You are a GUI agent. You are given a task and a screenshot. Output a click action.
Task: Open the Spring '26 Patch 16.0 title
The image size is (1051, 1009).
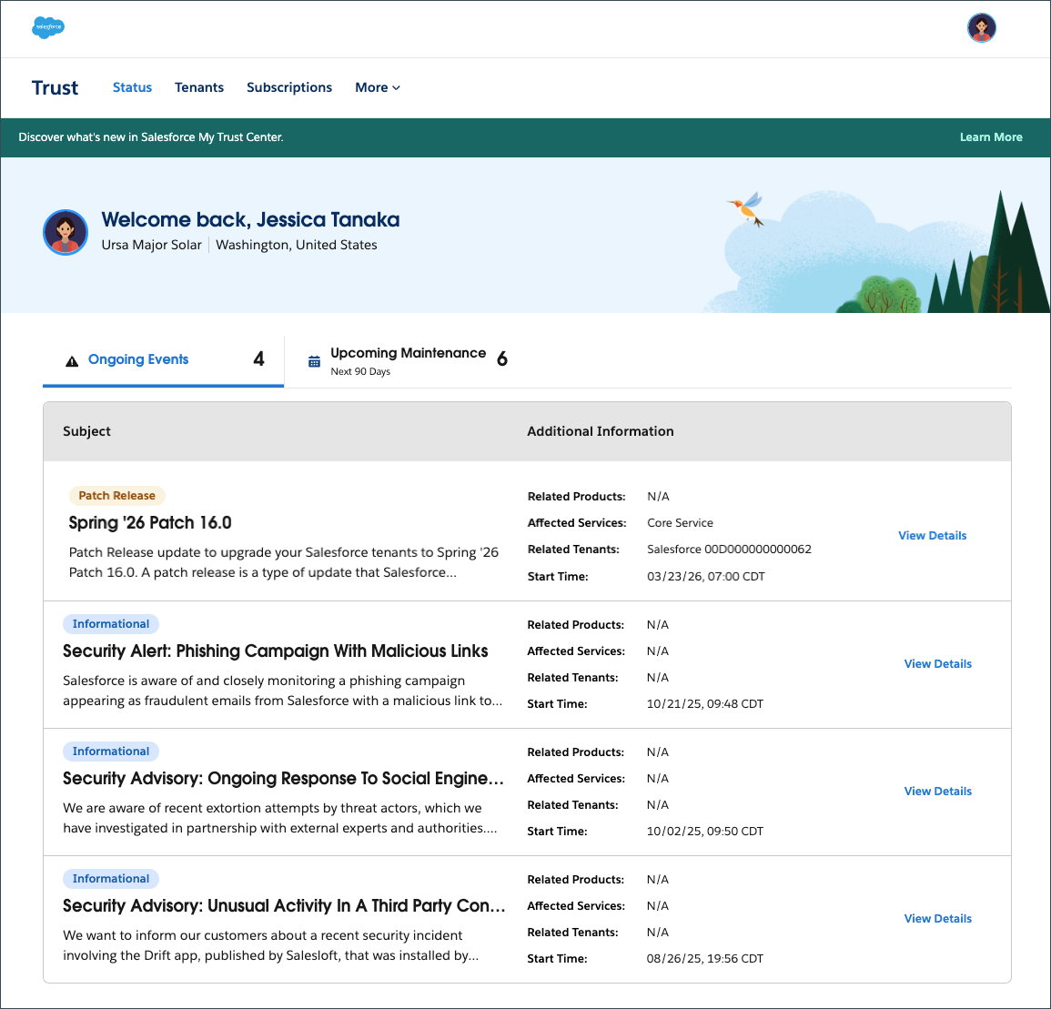(x=150, y=523)
